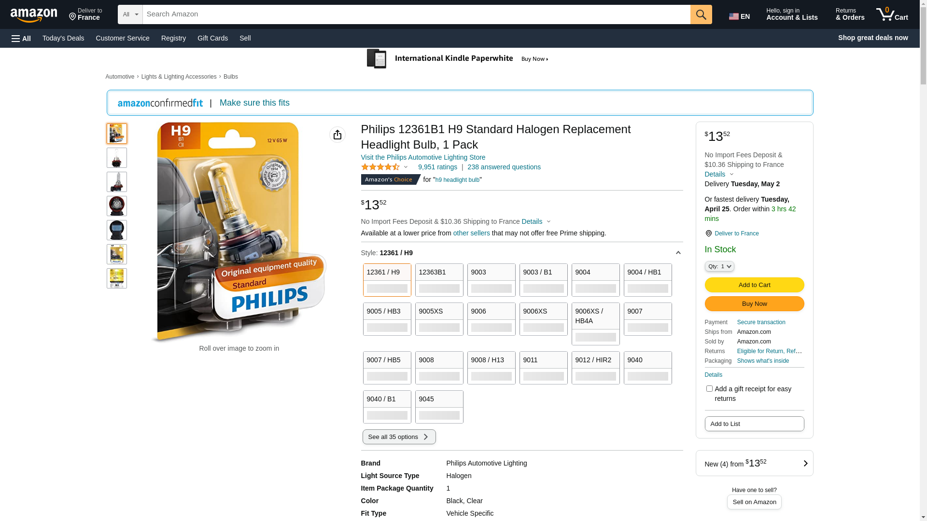Viewport: 927px width, 521px height.
Task: Select the 9005 / HB3 style option
Action: click(387, 319)
